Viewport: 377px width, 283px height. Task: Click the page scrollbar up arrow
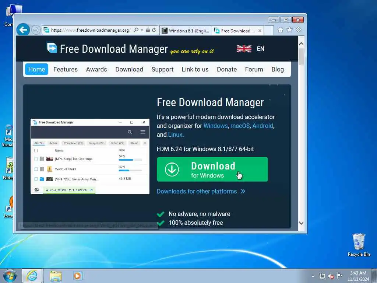301,44
